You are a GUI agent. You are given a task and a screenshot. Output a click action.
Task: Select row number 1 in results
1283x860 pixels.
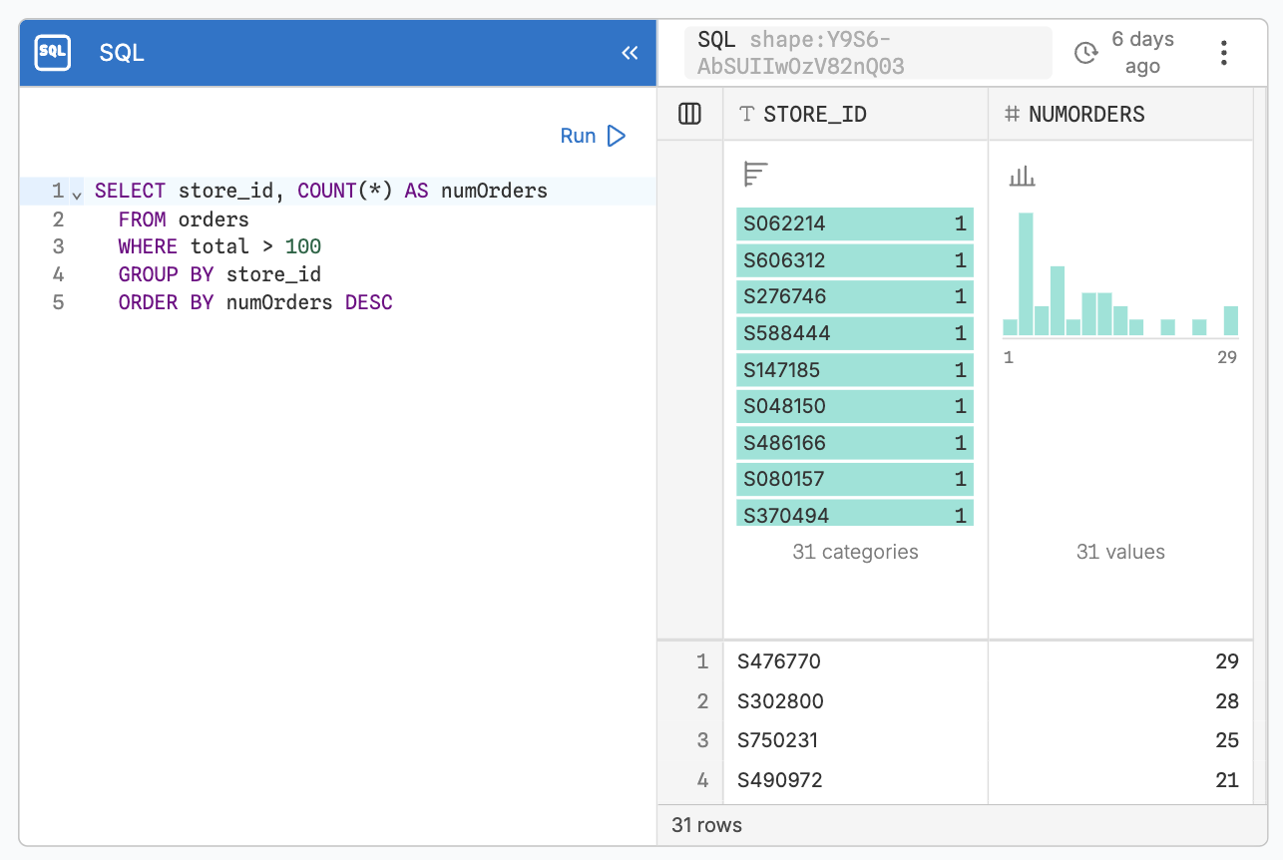[702, 661]
